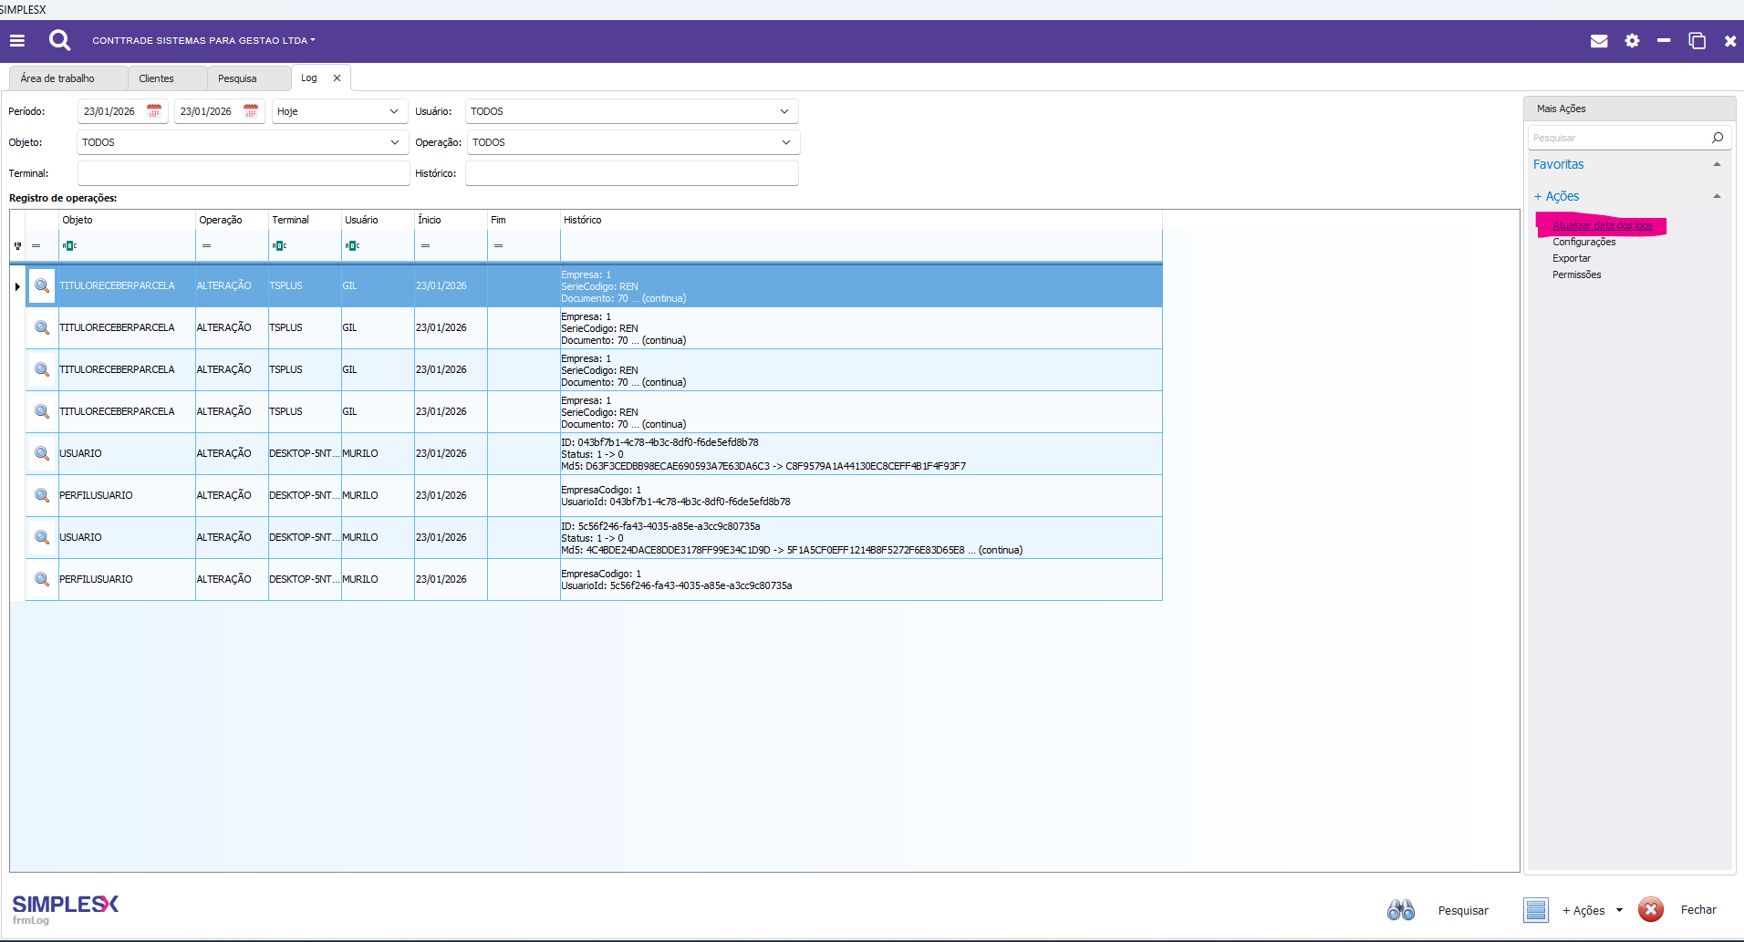The width and height of the screenshot is (1744, 942).
Task: View details of first TITULORECEBERPARCELA row
Action: tap(42, 285)
